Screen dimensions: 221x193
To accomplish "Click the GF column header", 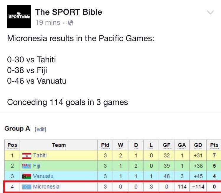I will point(166,145).
